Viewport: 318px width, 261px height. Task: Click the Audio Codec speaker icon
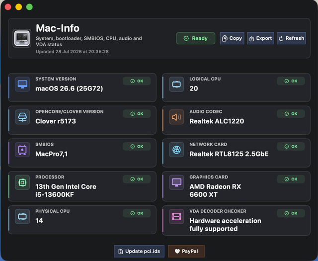coord(176,117)
